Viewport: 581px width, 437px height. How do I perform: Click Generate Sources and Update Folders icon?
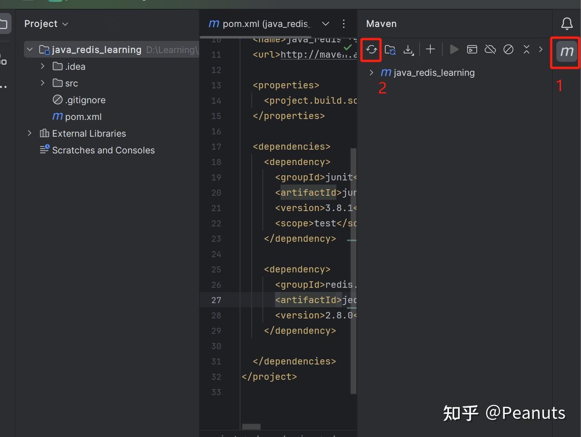(x=390, y=49)
